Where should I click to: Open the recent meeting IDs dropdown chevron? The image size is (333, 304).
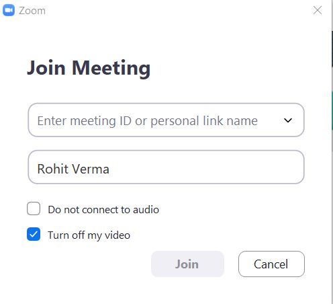pos(288,120)
